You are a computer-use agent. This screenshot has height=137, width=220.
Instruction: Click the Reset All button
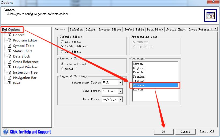point(207,132)
